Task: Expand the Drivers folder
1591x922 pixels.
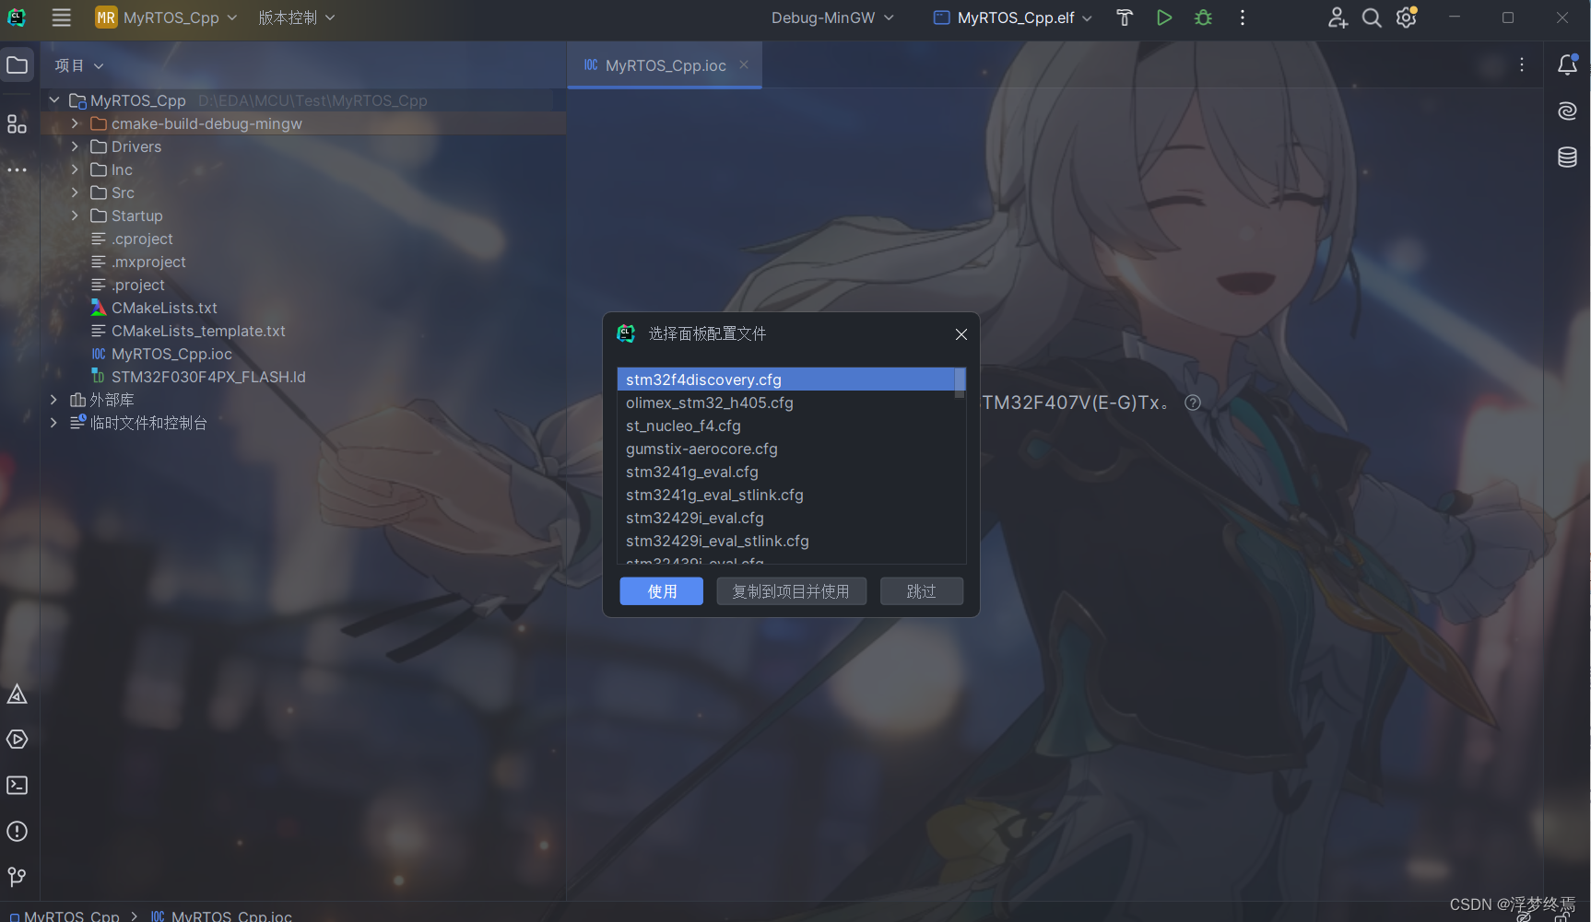Action: click(x=76, y=146)
